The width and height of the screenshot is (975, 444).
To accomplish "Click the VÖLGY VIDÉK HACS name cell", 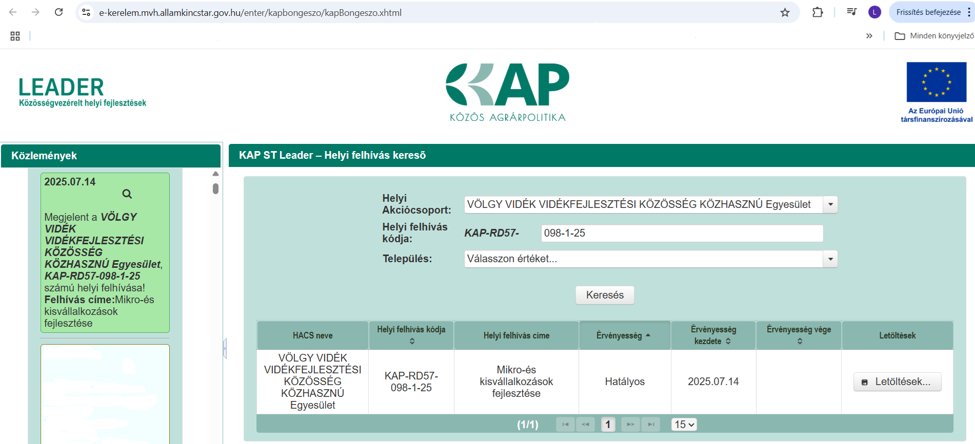I will point(313,382).
